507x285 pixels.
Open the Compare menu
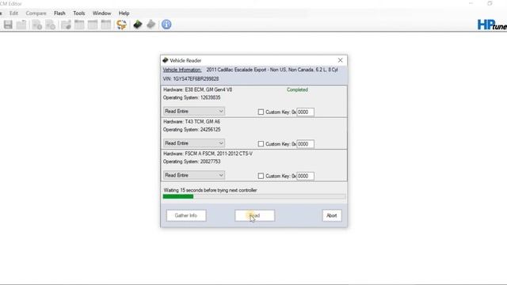pos(36,13)
